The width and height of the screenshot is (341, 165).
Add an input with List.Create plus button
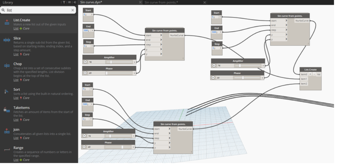coord(310,74)
